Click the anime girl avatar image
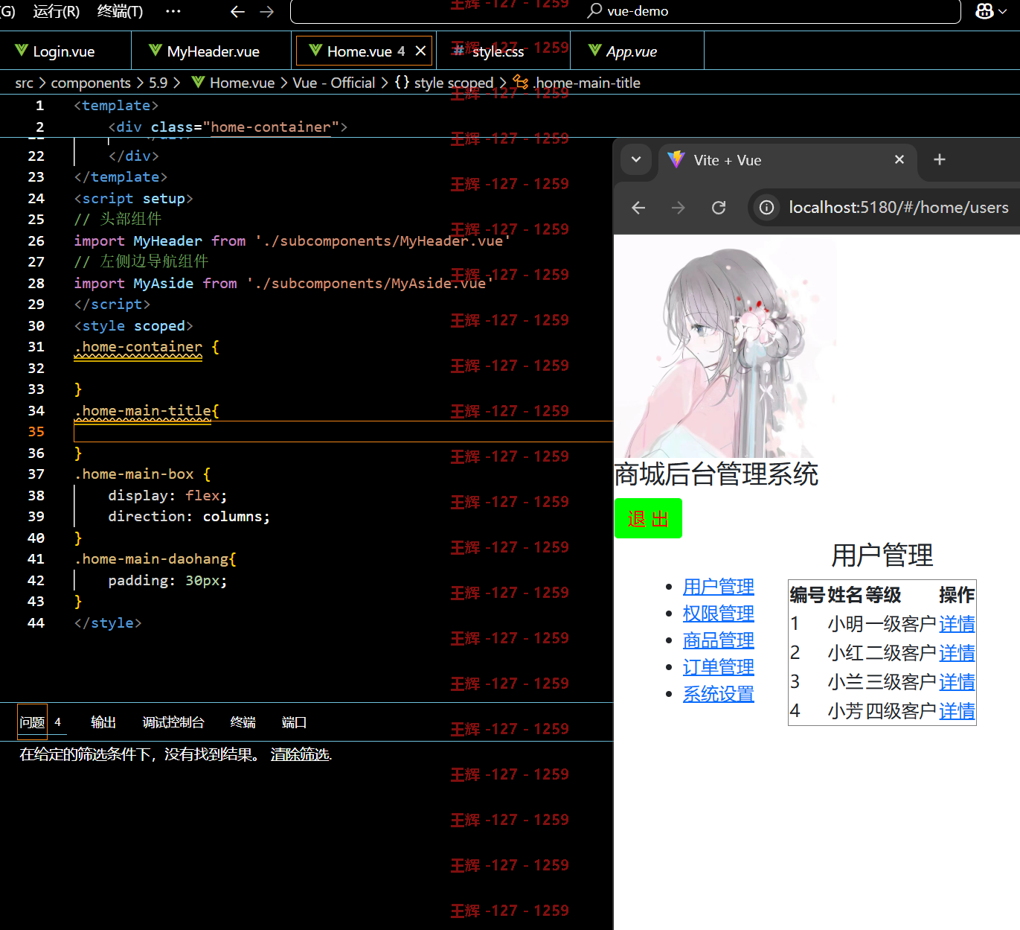The width and height of the screenshot is (1020, 930). (725, 346)
